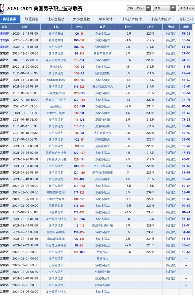
Task: Open the 芝加哥公牛 team link
Action: click(102, 278)
